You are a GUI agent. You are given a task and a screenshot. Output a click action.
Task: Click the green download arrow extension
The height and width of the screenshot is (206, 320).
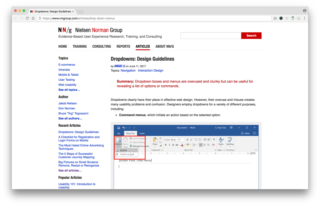click(293, 18)
